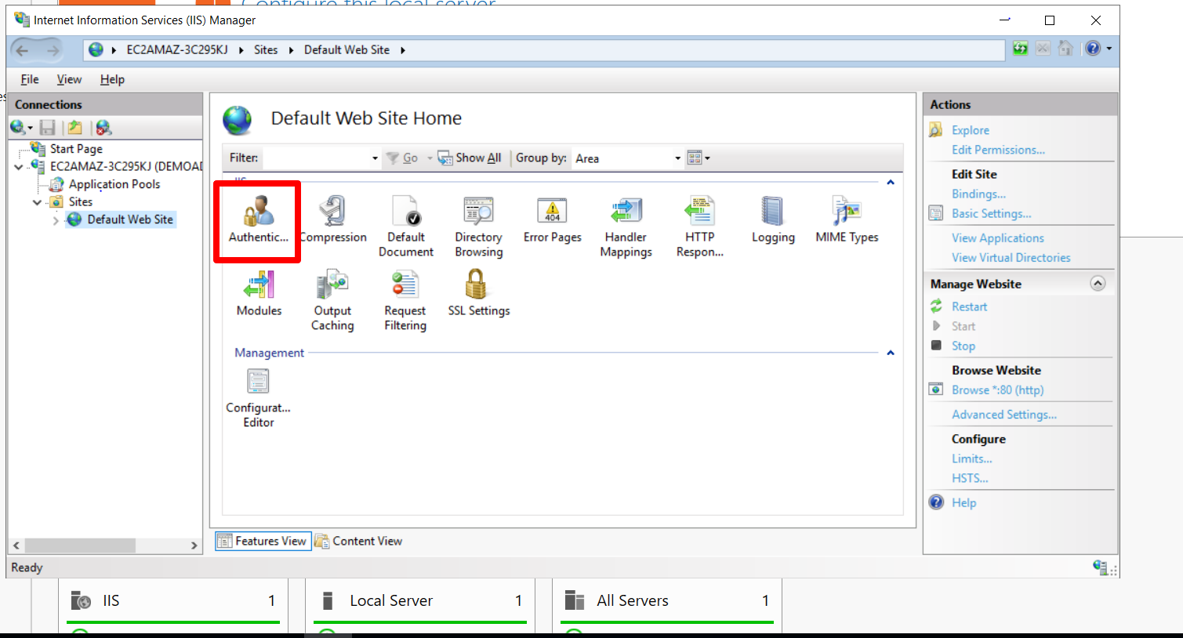The height and width of the screenshot is (638, 1183).
Task: Open the Compression feature
Action: [x=333, y=219]
